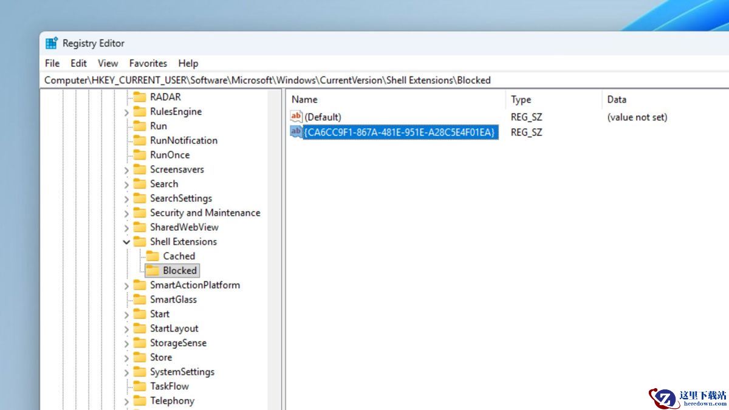Click the Registry Editor app icon in title bar
Image resolution: width=729 pixels, height=410 pixels.
52,43
